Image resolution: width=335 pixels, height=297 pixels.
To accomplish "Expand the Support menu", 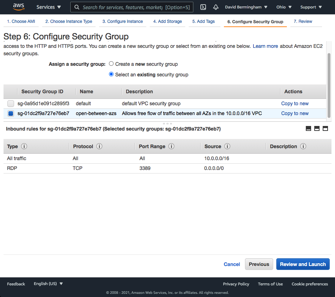I will (311, 7).
